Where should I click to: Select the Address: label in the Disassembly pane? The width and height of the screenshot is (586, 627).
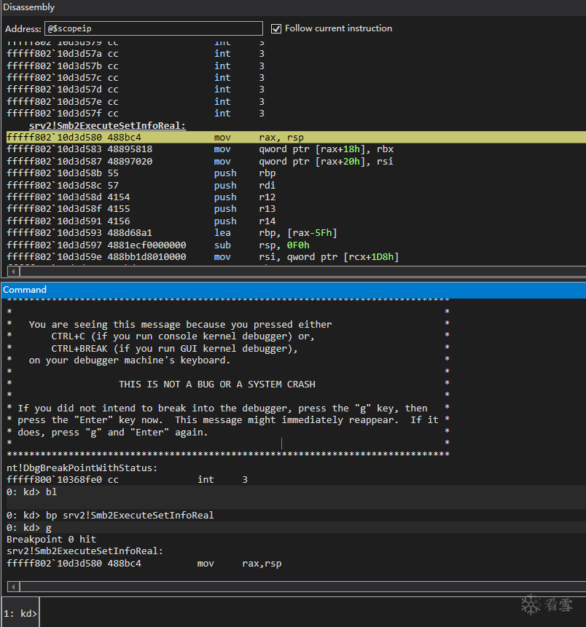tap(23, 29)
